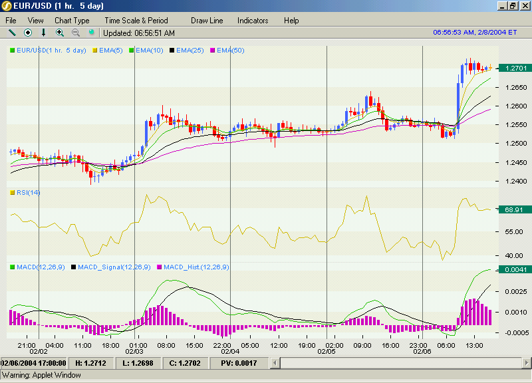Click the application logo in title bar

pyautogui.click(x=7, y=6)
